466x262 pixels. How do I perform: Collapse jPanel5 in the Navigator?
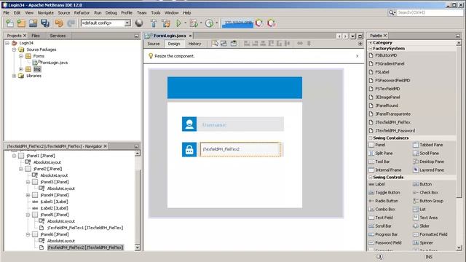(28, 215)
